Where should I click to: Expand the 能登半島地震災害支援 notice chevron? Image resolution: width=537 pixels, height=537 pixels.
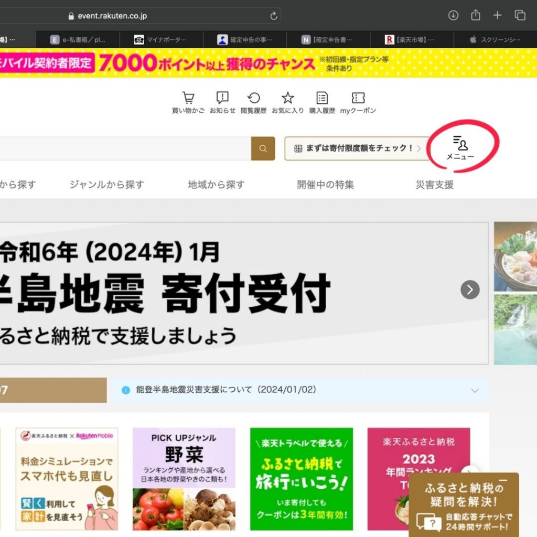pos(475,390)
